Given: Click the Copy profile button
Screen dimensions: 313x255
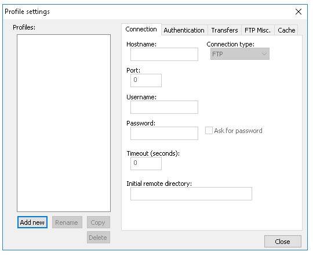Looking at the screenshot, I should [x=99, y=222].
